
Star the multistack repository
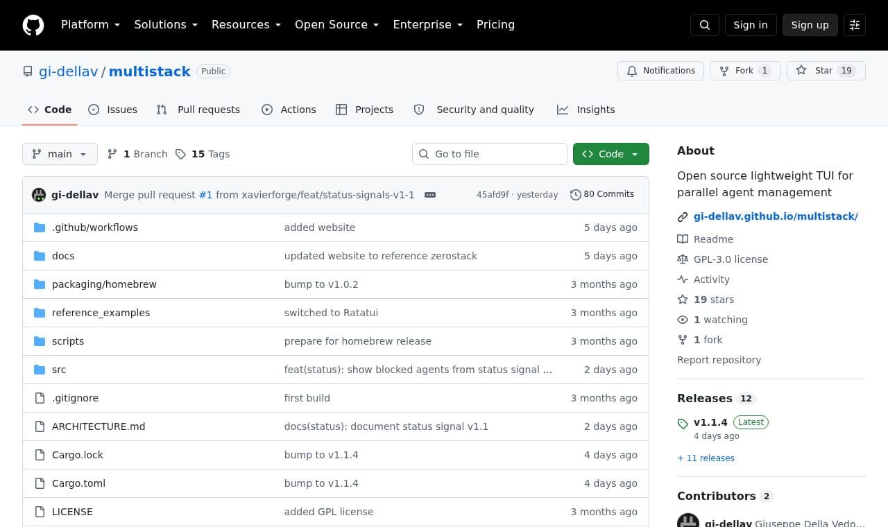point(826,71)
